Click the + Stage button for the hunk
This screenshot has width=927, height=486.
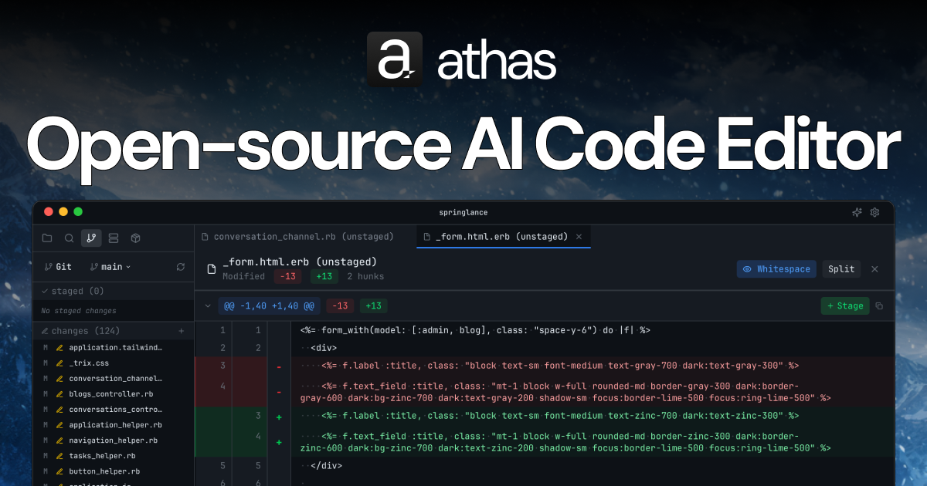pyautogui.click(x=844, y=305)
